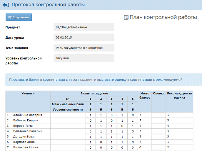Viewport: 202px width, 151px height.
Task: Open the План контрольной работы link
Action: [163, 17]
